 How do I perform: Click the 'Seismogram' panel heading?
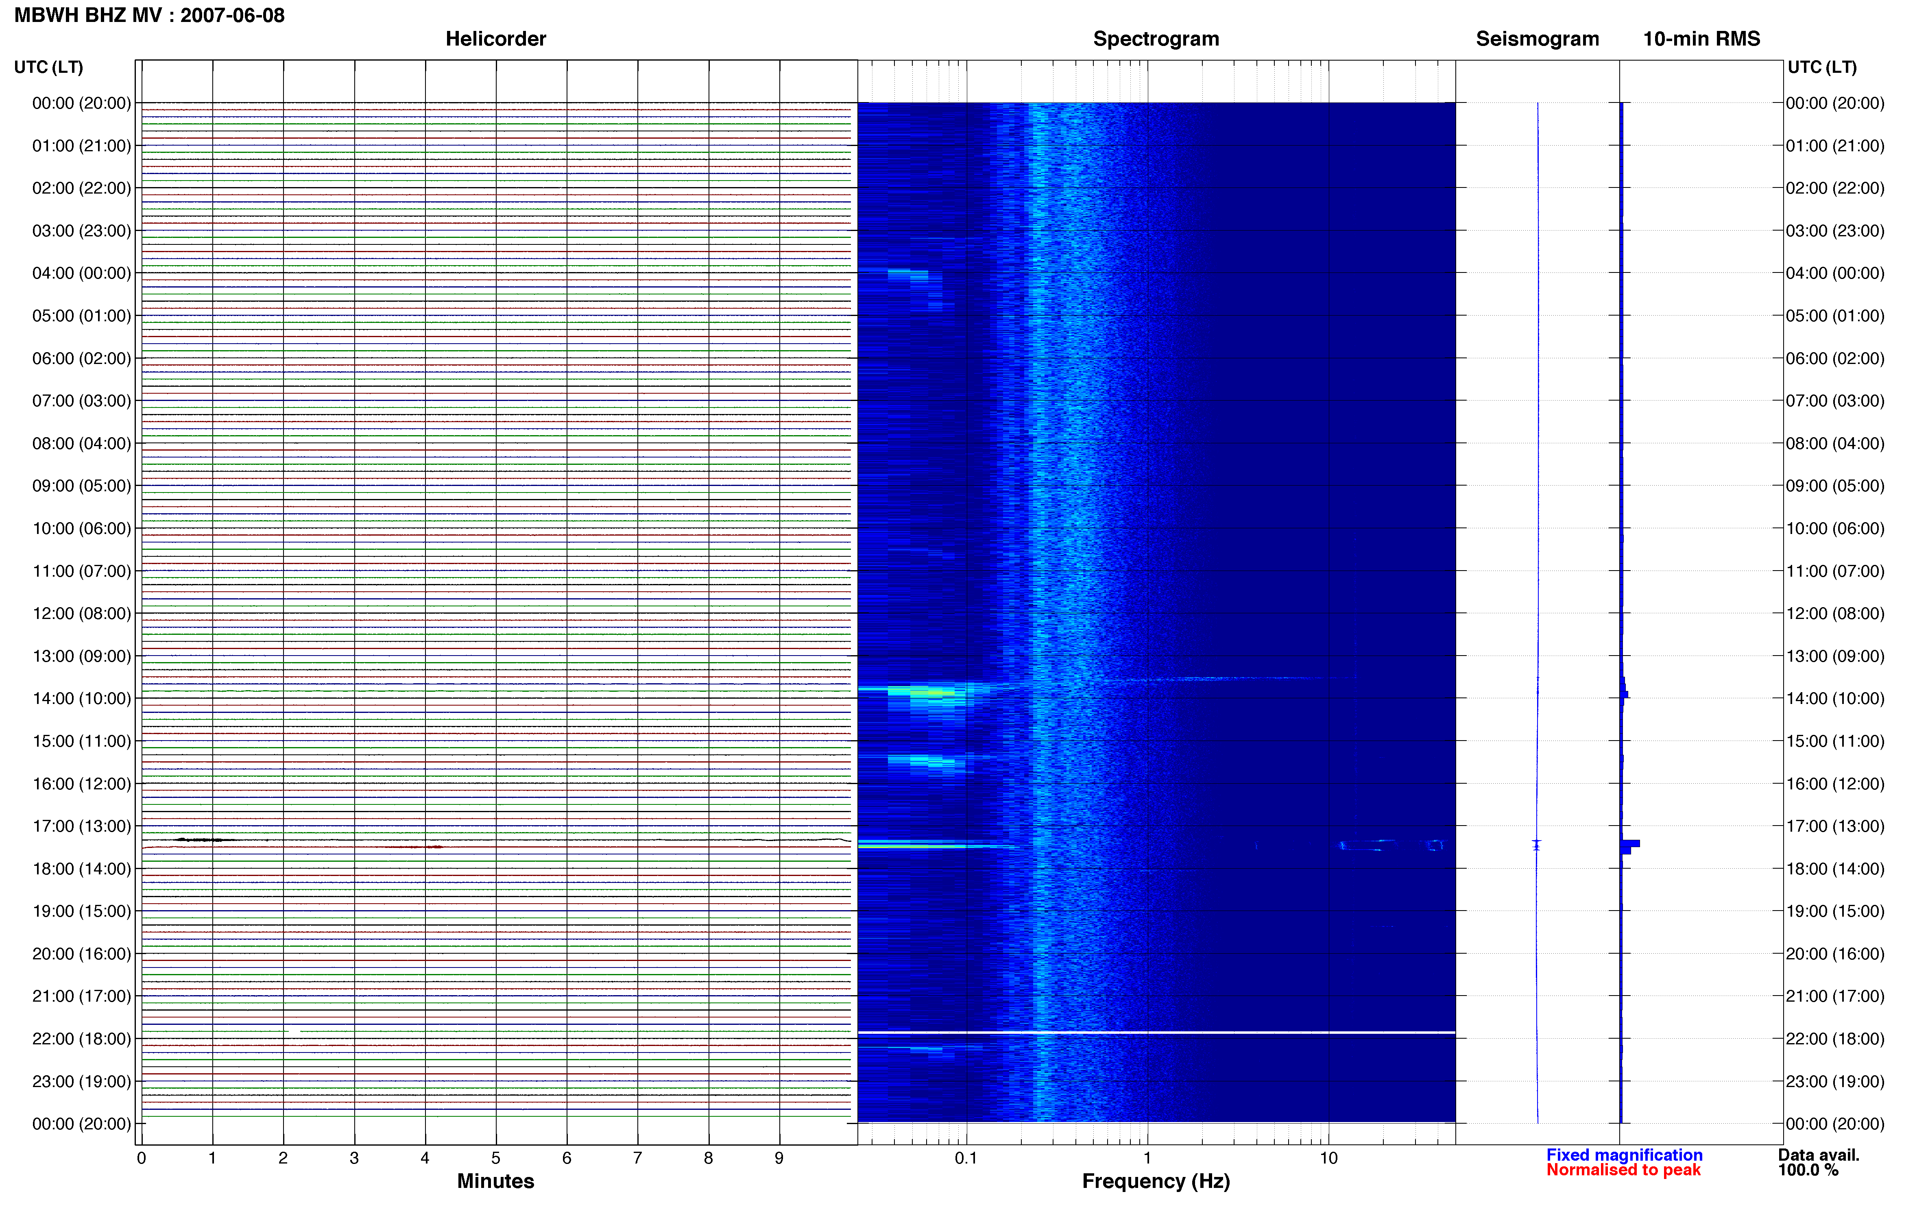[1538, 38]
